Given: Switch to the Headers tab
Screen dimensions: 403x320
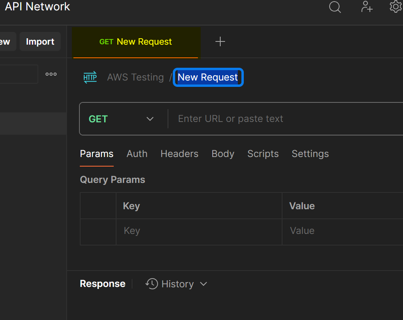Looking at the screenshot, I should (x=179, y=154).
